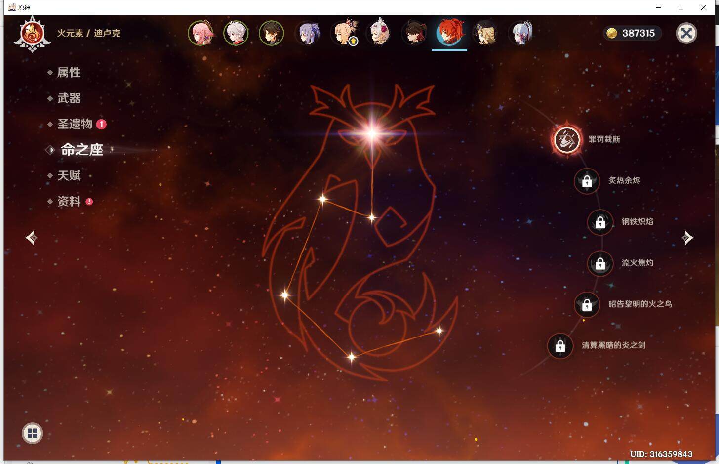Select the blonde character with eyepatch
The height and width of the screenshot is (464, 719).
485,33
